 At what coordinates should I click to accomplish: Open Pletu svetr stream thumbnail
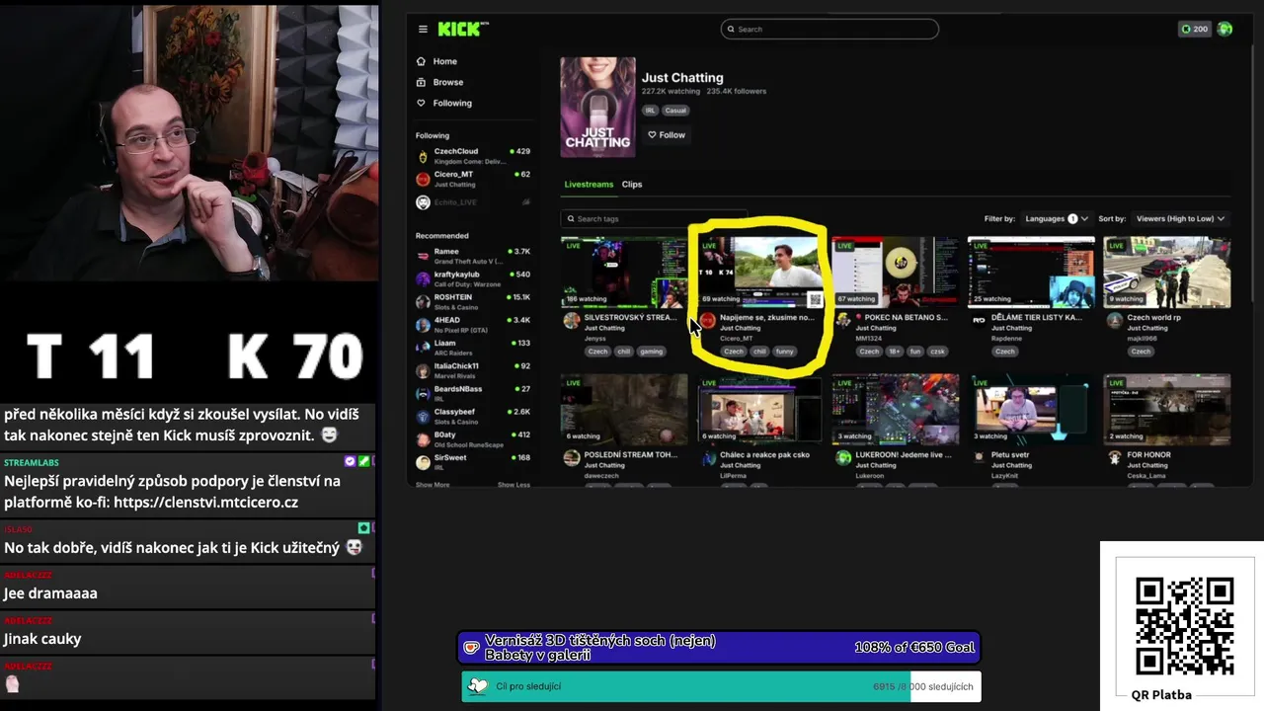1031,410
